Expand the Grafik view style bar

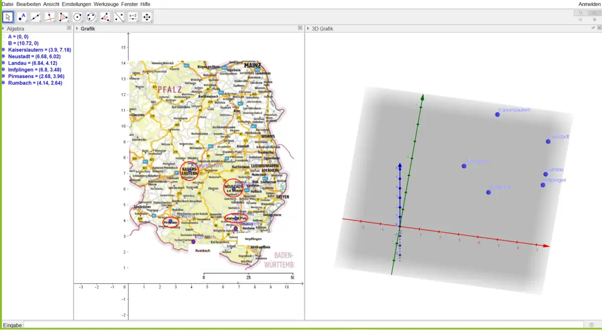coord(77,29)
